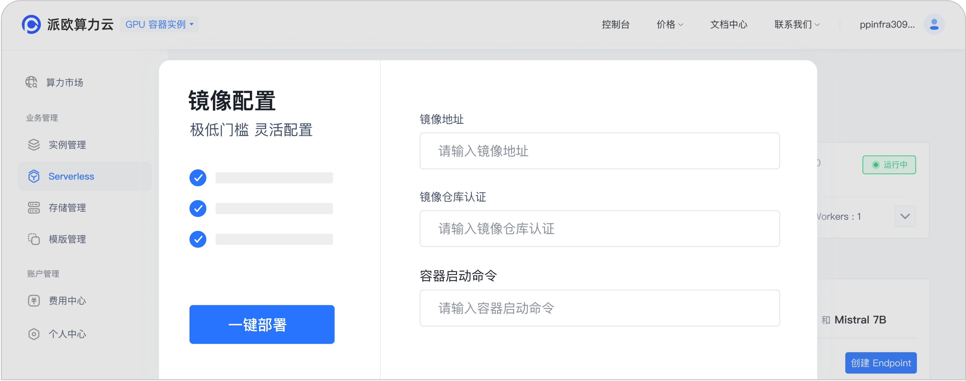
Task: Click the 算力市场 globe icon
Action: coord(31,82)
